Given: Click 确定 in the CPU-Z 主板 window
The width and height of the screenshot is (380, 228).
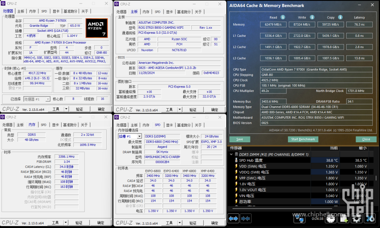Looking at the screenshot, I should click(215, 110).
